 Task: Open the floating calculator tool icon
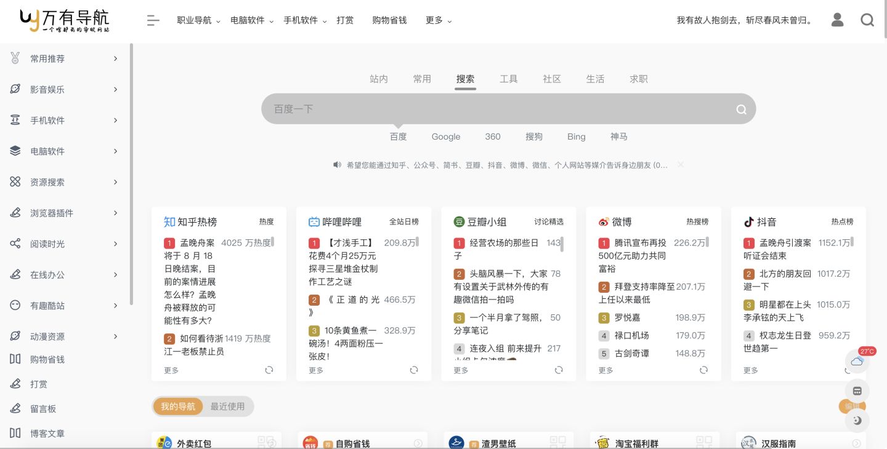coord(857,391)
